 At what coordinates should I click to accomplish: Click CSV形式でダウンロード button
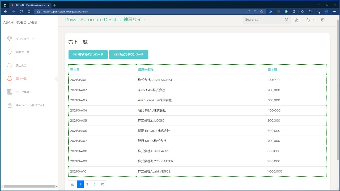(129, 54)
